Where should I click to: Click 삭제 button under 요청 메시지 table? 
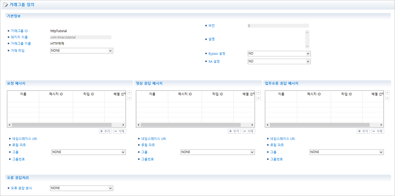[120, 131]
